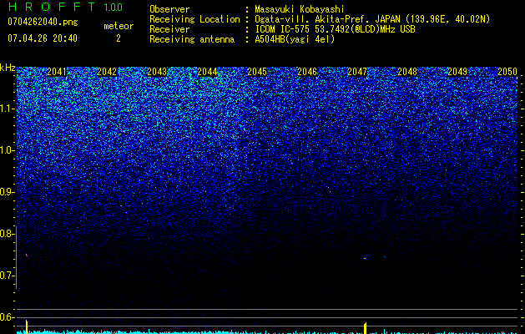Click the meteor echo dot near 2047
Viewport: 525px width, 334px height.
click(365, 258)
